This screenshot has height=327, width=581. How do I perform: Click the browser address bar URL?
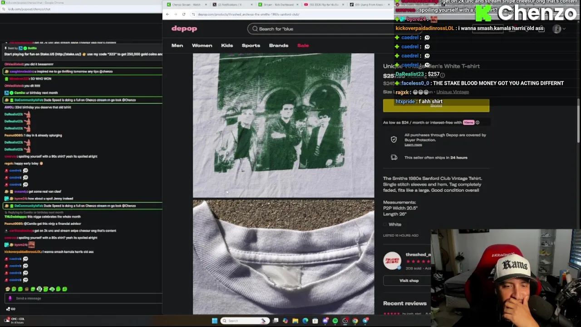[x=249, y=14]
